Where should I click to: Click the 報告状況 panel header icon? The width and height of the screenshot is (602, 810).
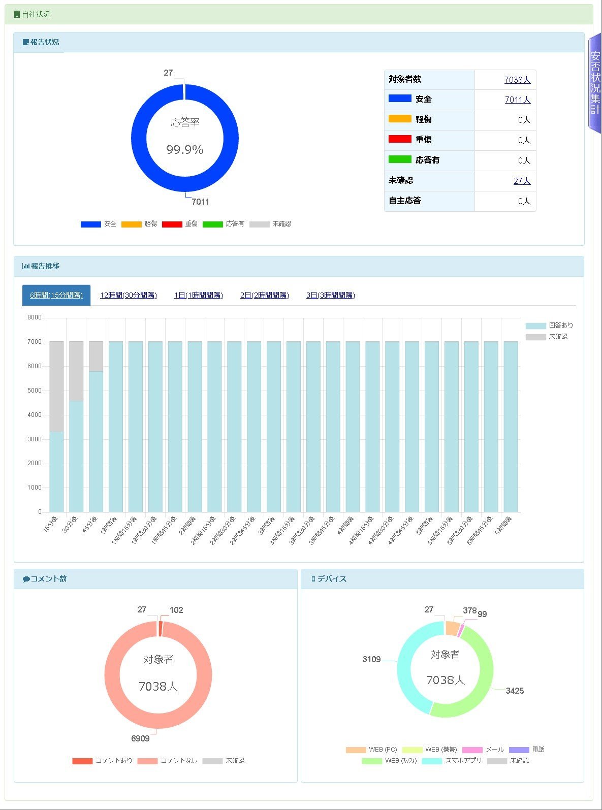26,42
